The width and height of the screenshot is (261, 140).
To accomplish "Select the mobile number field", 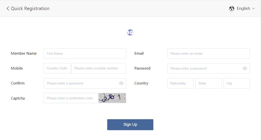I will 99,68.
